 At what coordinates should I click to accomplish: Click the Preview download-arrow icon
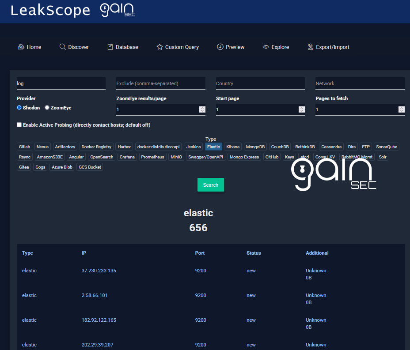tap(220, 47)
